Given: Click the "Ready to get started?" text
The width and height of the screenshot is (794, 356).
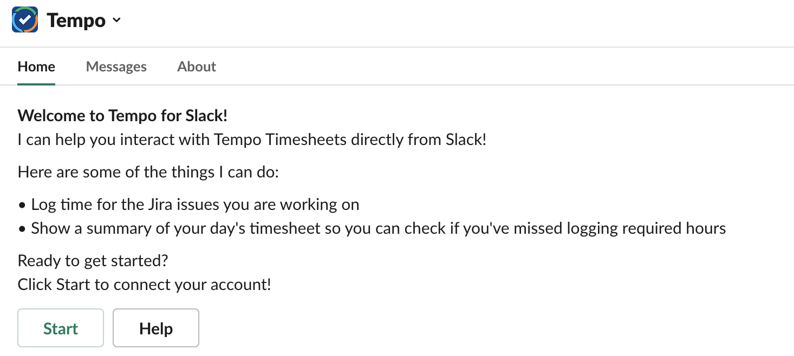Looking at the screenshot, I should pyautogui.click(x=93, y=261).
